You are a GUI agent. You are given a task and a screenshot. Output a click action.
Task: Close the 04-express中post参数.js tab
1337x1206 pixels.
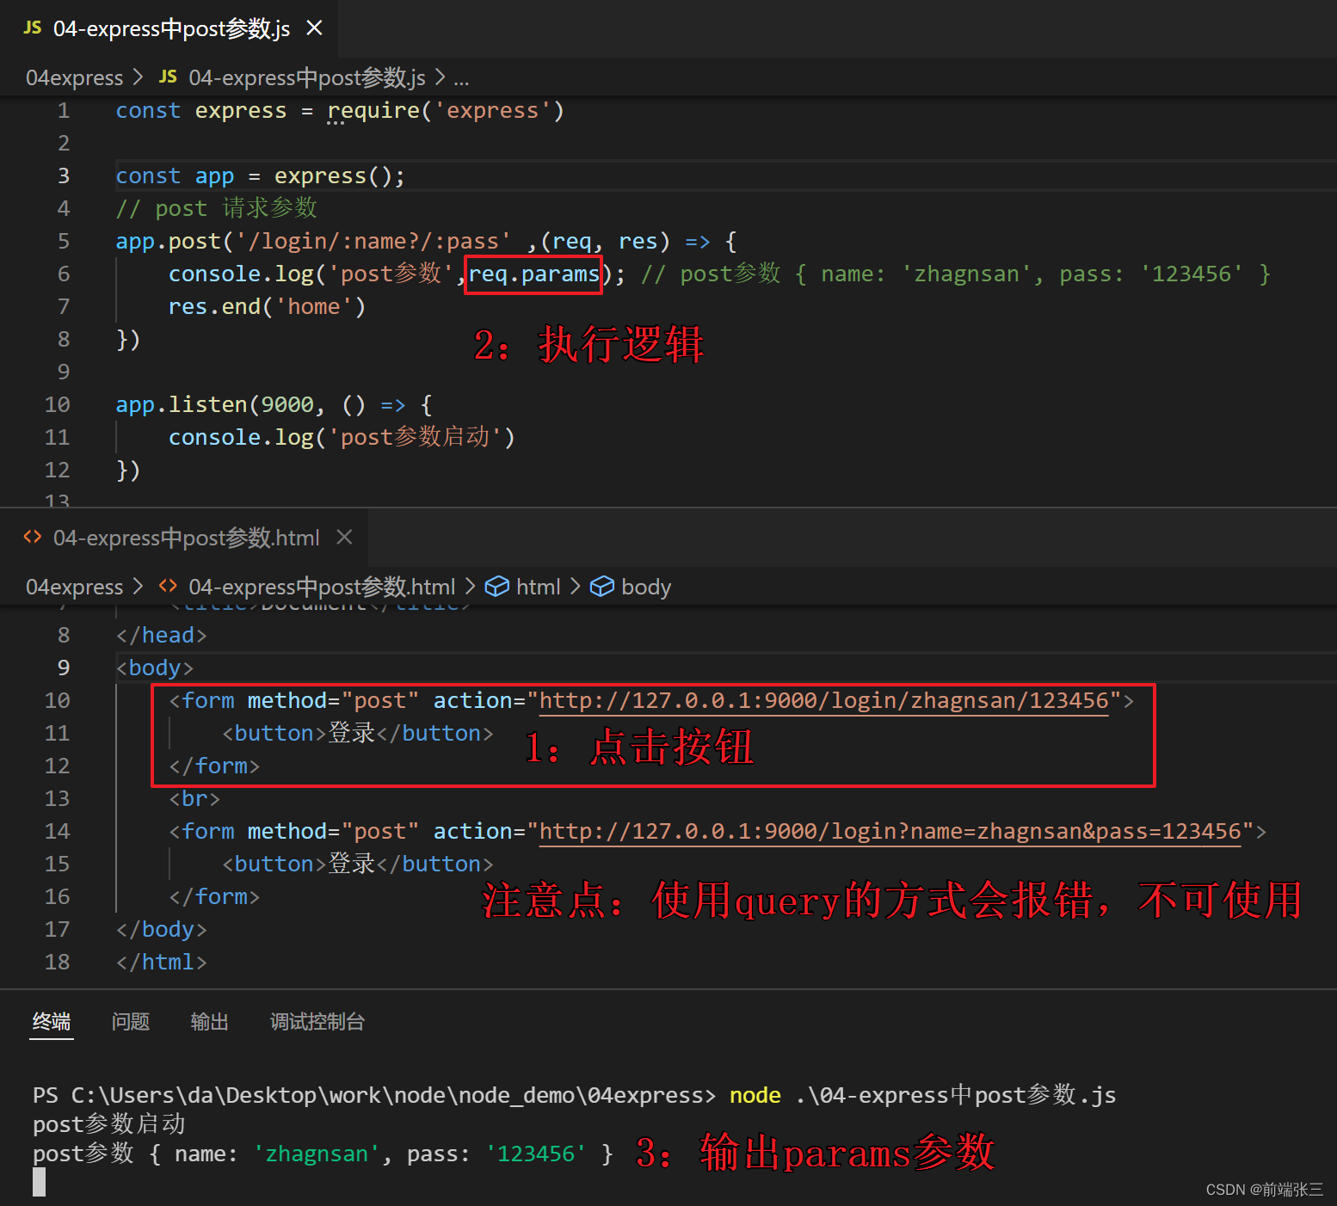315,28
